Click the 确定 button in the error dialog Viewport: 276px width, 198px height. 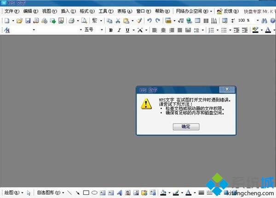(186, 127)
